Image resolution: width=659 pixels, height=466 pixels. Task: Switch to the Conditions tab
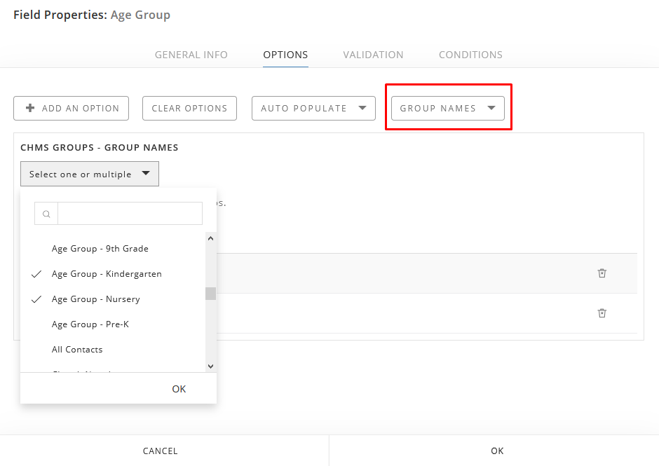click(470, 55)
